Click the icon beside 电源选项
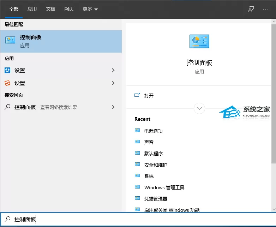 137,130
